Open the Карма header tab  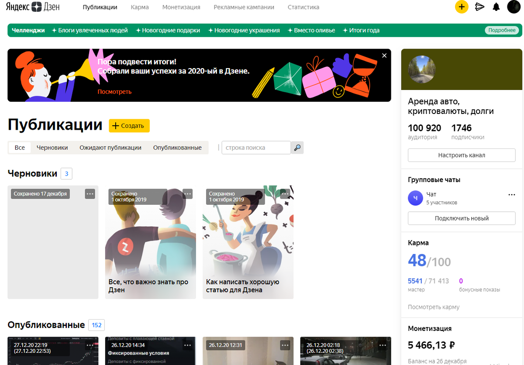[140, 7]
